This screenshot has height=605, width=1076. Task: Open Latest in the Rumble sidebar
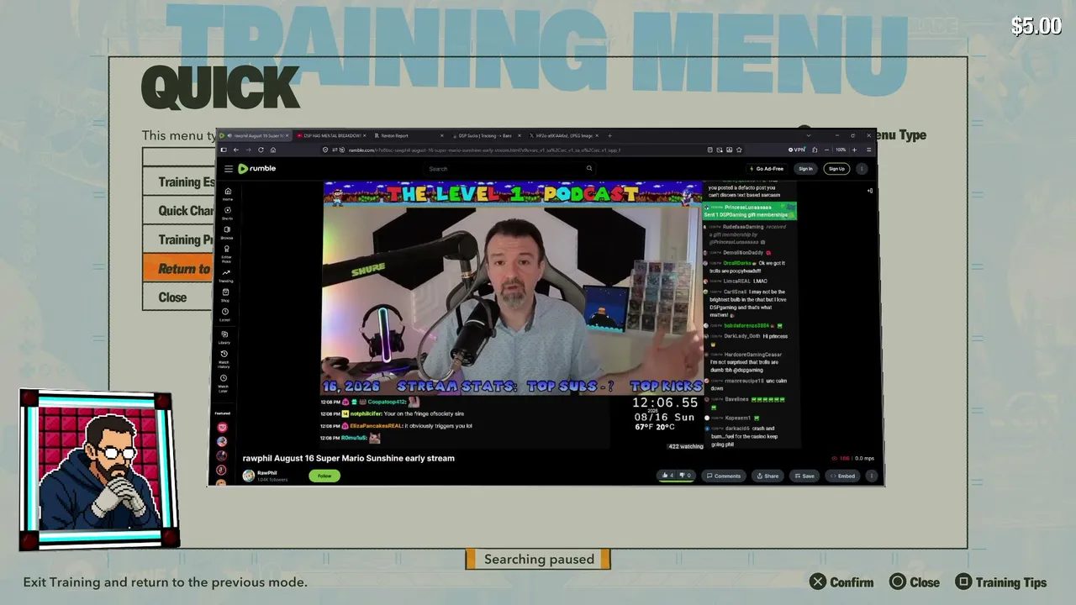point(224,314)
